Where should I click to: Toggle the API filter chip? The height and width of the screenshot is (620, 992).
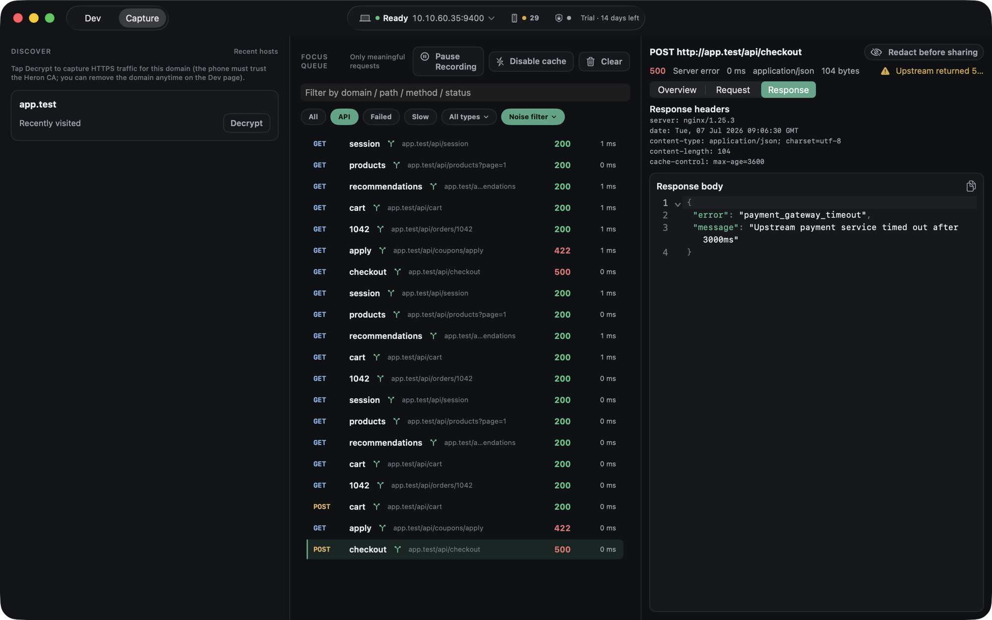click(344, 117)
